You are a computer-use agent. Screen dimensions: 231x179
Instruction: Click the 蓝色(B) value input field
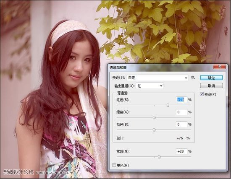pyautogui.click(x=181, y=125)
